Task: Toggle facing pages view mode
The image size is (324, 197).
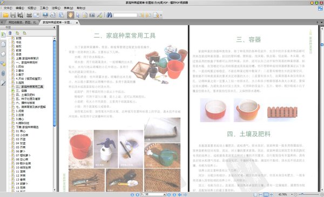Action: coord(266,194)
